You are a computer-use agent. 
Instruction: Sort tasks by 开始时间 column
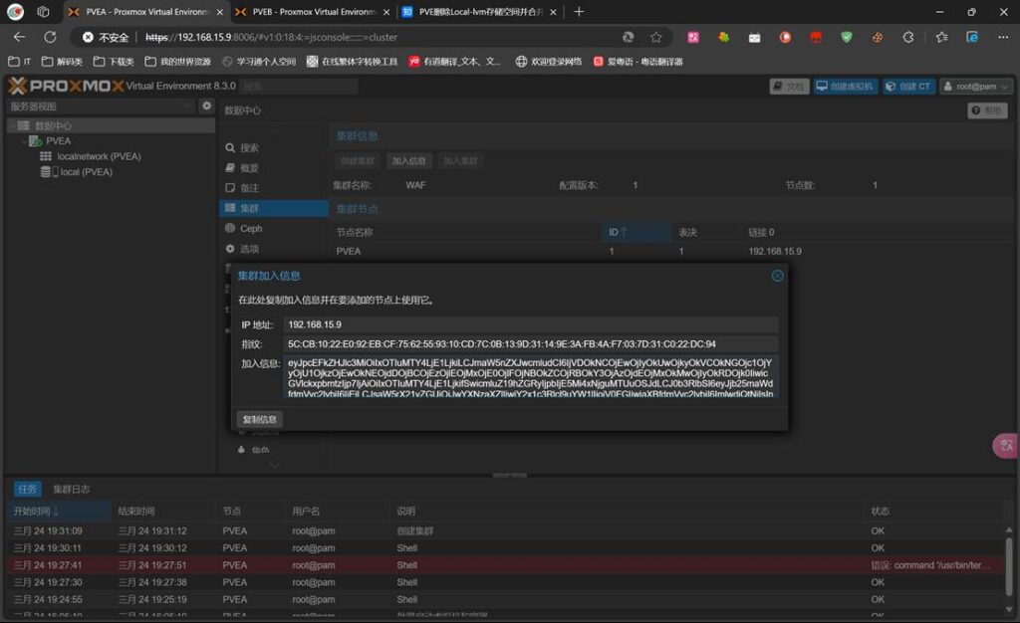[x=59, y=512]
